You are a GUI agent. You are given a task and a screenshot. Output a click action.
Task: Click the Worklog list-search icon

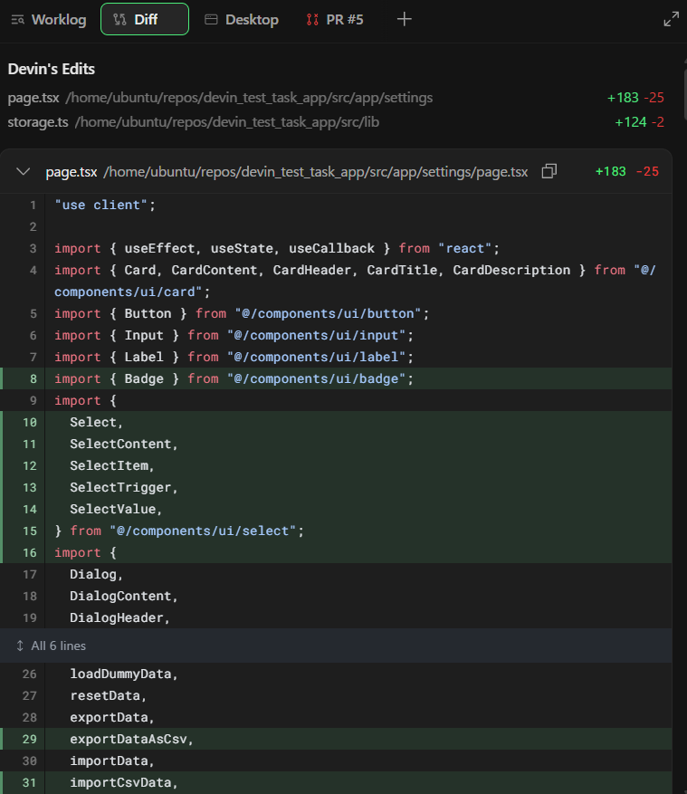point(17,19)
